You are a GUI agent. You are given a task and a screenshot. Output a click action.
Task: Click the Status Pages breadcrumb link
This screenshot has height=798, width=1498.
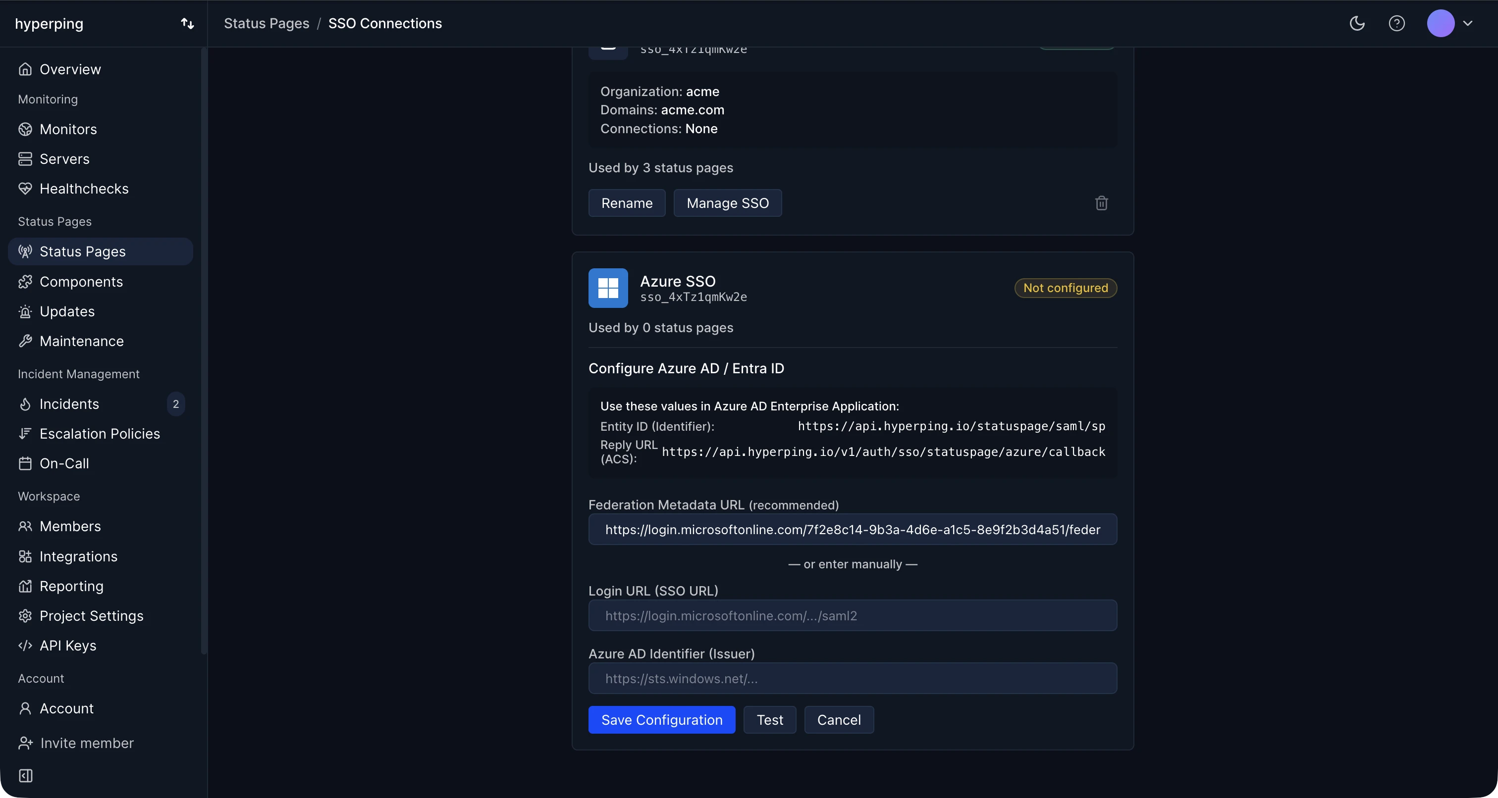(267, 23)
